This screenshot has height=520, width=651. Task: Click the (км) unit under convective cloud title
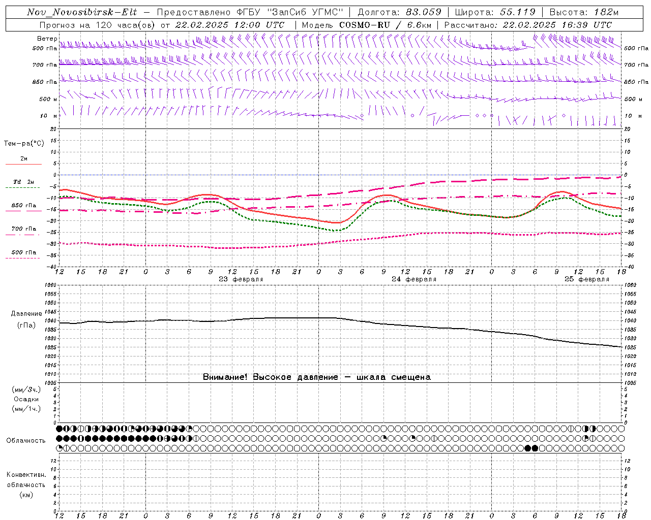tap(26, 495)
